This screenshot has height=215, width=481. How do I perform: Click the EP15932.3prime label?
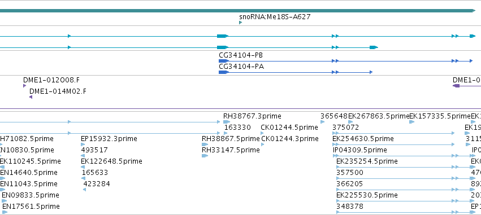pos(109,139)
